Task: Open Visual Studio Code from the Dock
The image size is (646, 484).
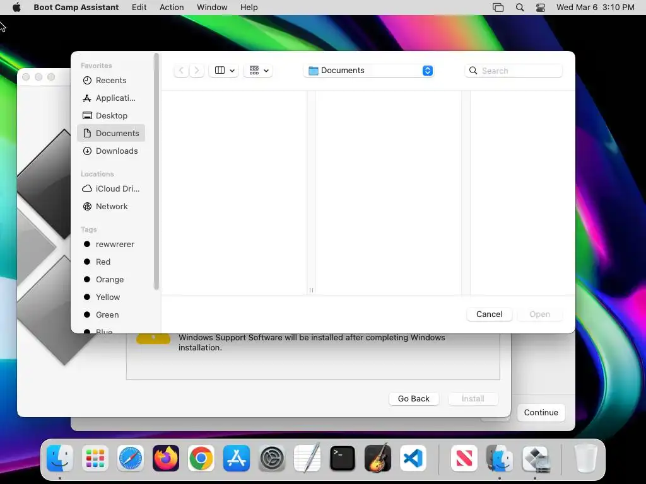Action: 413,458
